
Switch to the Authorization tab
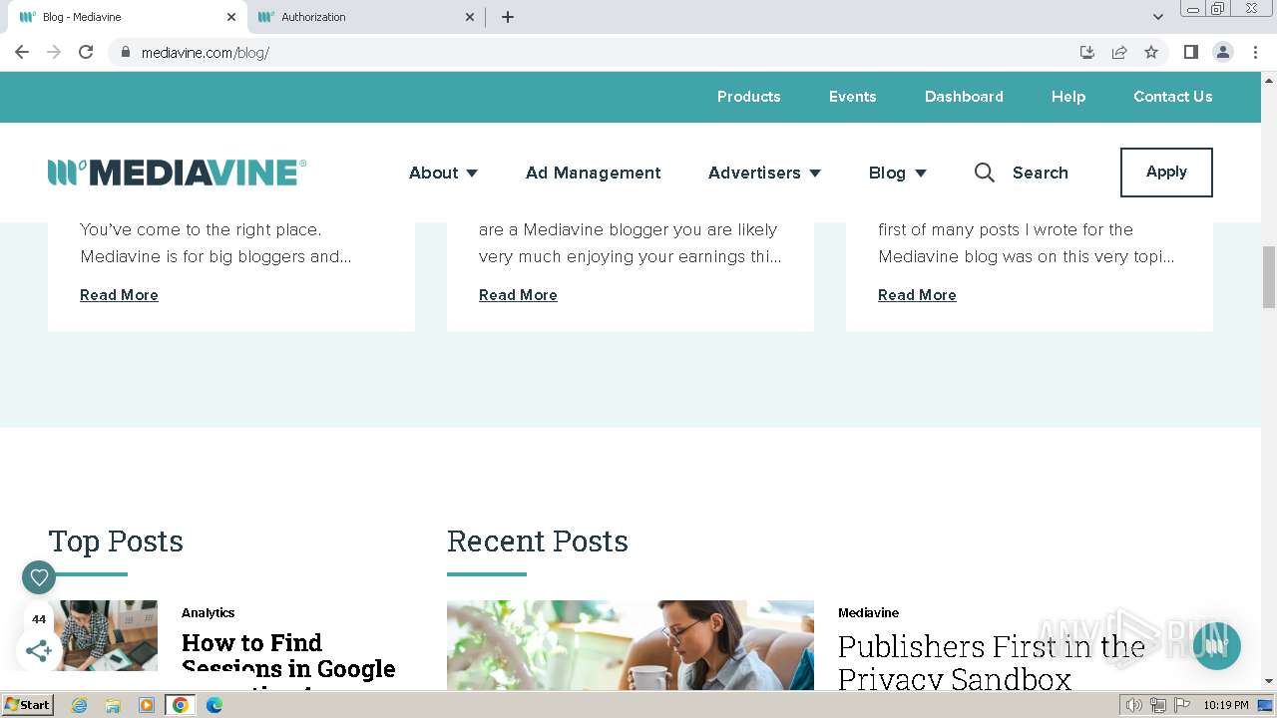[364, 17]
